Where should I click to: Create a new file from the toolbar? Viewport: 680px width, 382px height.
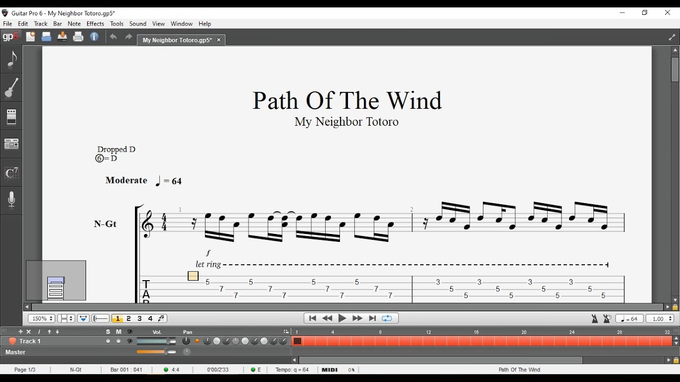30,37
